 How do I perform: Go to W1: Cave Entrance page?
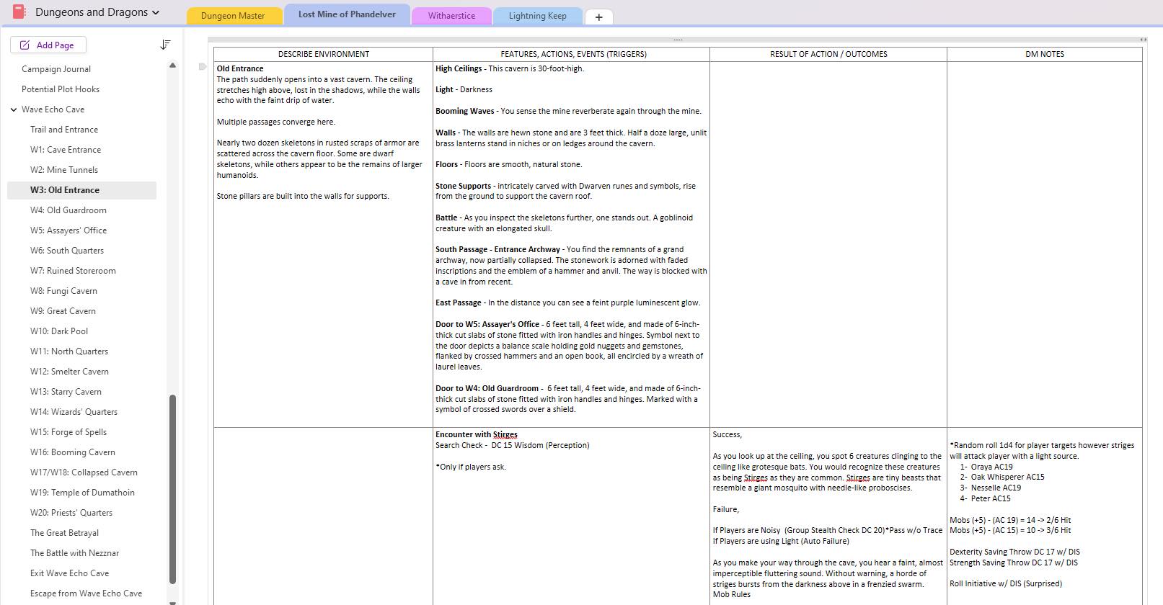tap(66, 150)
